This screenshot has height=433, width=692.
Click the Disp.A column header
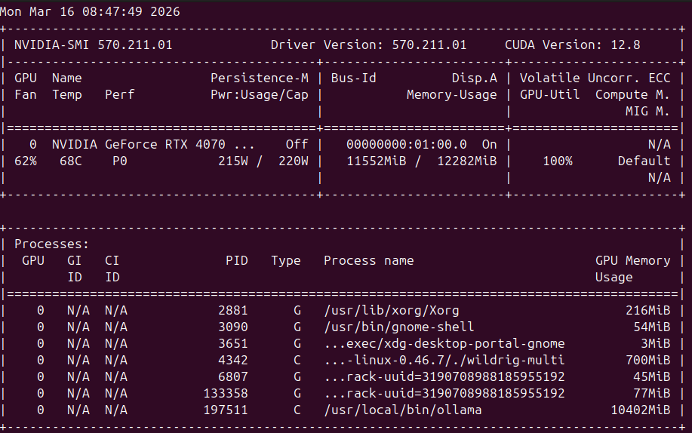pos(475,78)
